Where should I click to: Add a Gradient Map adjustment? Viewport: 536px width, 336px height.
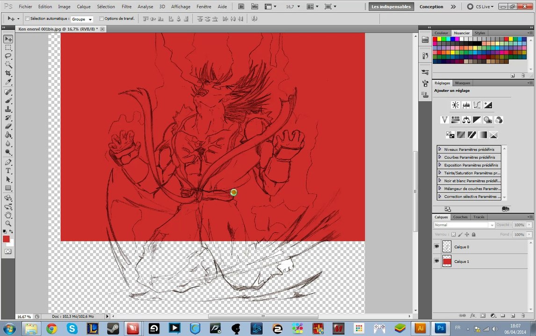point(483,135)
